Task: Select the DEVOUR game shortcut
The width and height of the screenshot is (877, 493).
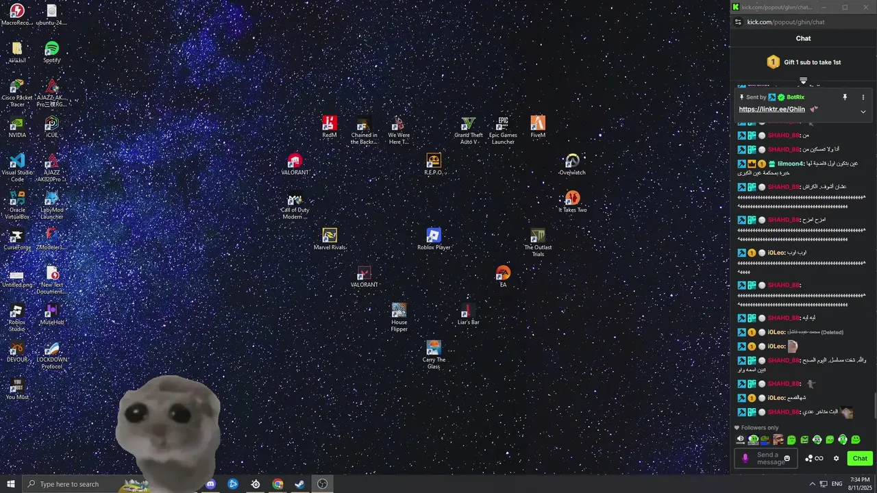Action: [x=17, y=352]
